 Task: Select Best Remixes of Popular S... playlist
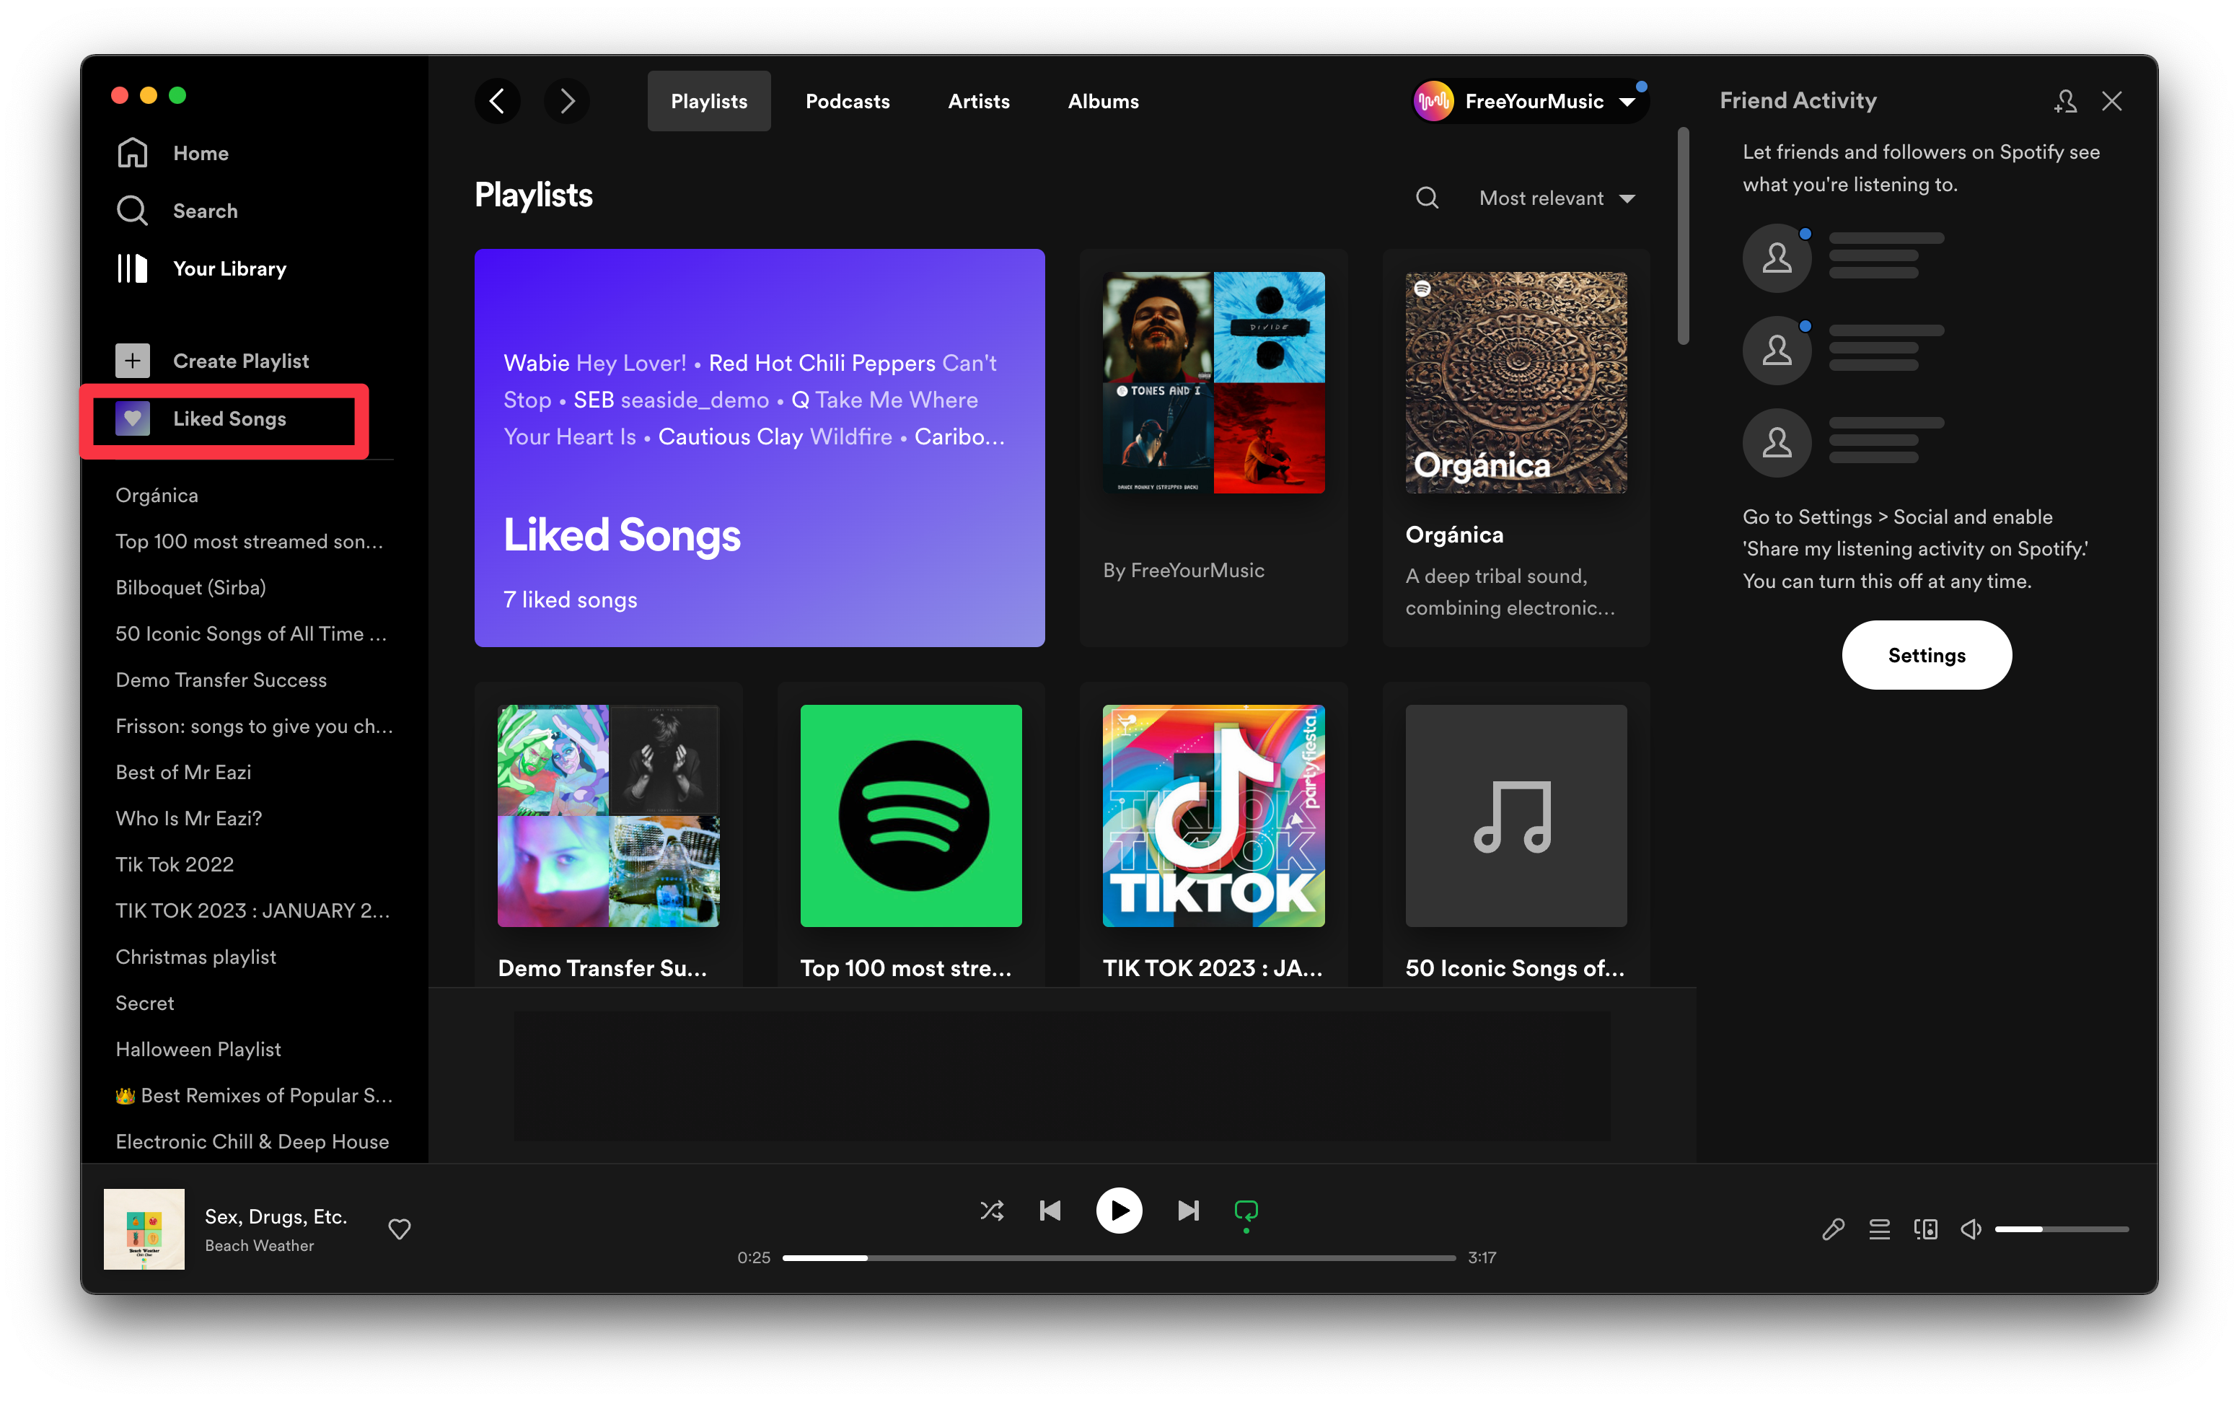tap(254, 1096)
